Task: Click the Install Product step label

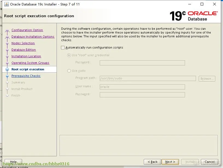Action: click(22, 89)
